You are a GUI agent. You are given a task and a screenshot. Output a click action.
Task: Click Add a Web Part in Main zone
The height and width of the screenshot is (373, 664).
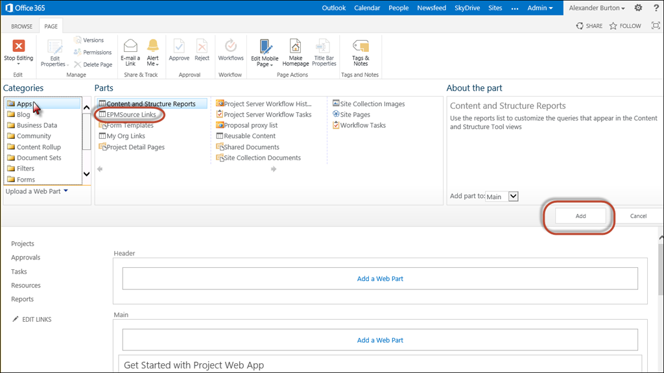tap(380, 340)
